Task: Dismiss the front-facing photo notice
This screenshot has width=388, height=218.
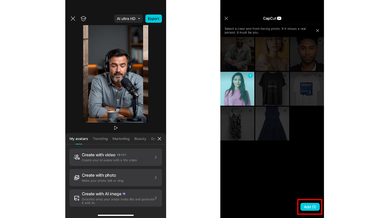Action: (317, 31)
